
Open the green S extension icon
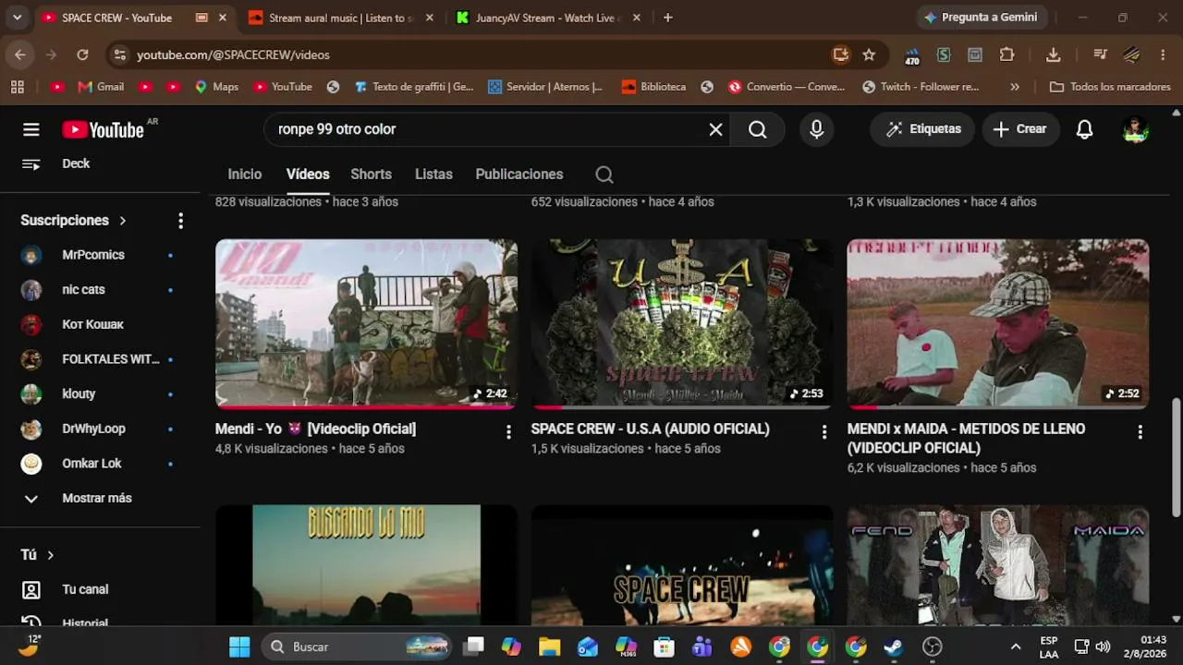(x=944, y=54)
